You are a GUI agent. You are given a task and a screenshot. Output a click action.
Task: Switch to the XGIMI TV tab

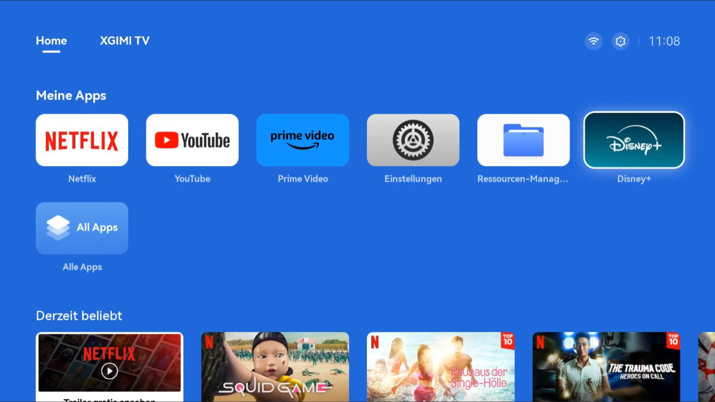click(124, 41)
